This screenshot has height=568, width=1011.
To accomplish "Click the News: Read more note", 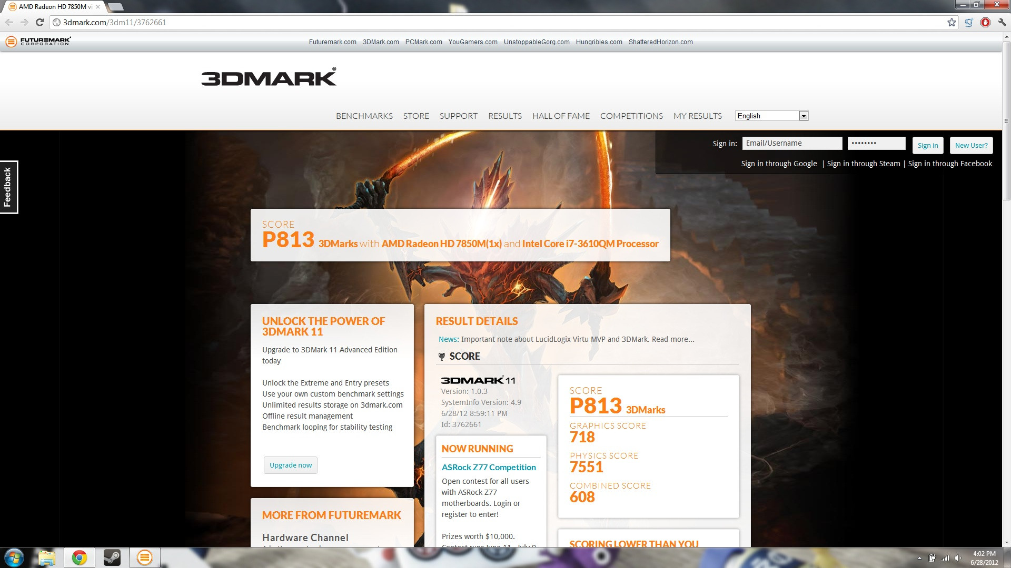I will (566, 339).
